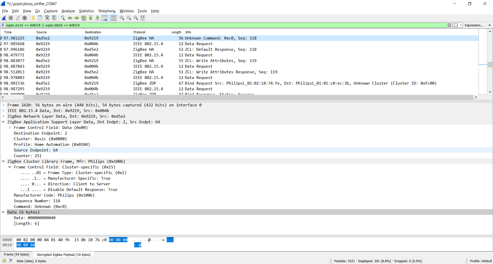Click packet list horizontal scrollbar thumb

pyautogui.click(x=248, y=97)
